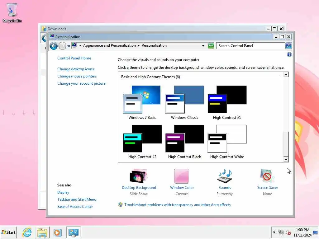Close the Personalization window
Screen dimensions: 319x239
pyautogui.click(x=289, y=37)
